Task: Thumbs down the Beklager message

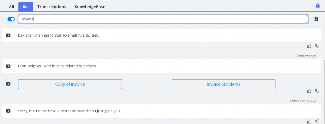Action: pyautogui.click(x=317, y=46)
